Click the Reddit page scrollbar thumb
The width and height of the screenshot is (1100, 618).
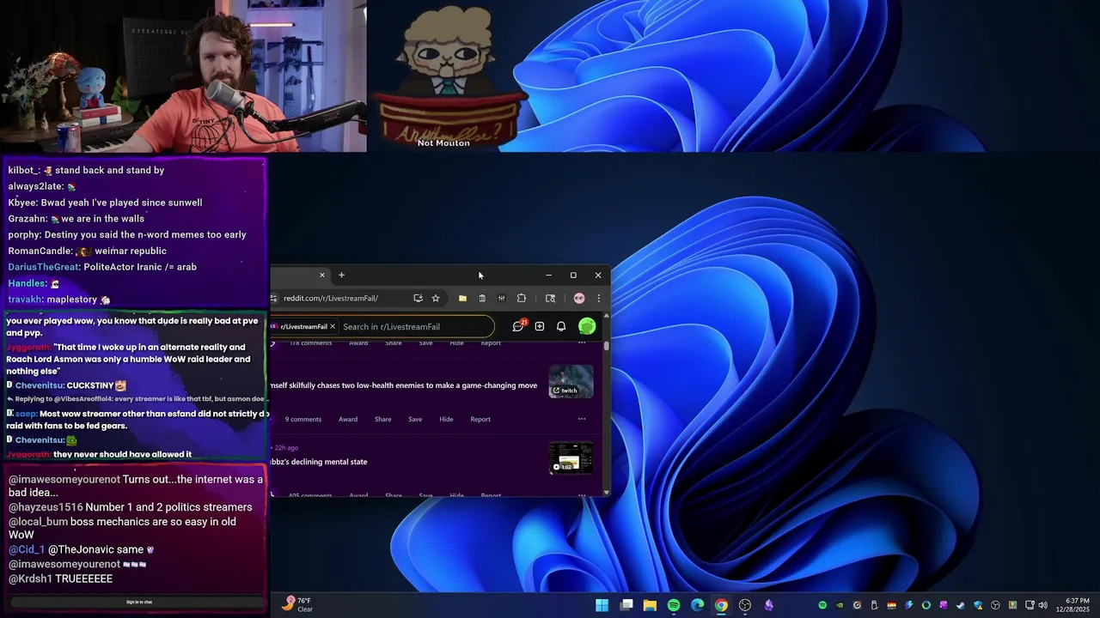click(x=607, y=346)
